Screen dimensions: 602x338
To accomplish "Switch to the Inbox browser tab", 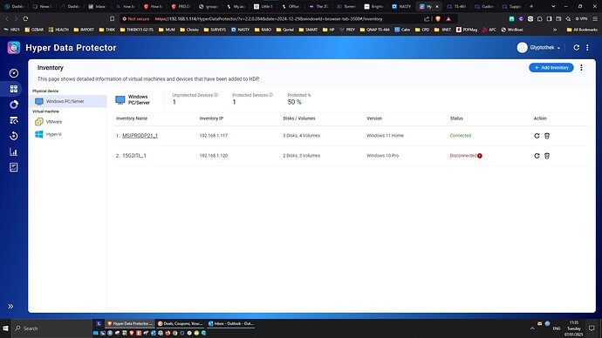I will [97, 6].
